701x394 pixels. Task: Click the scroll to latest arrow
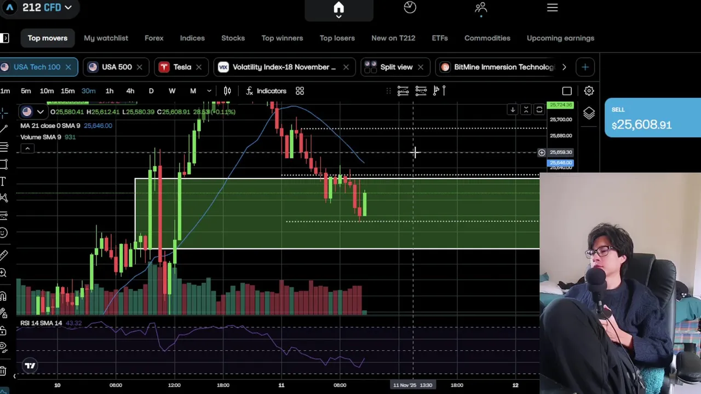(513, 110)
